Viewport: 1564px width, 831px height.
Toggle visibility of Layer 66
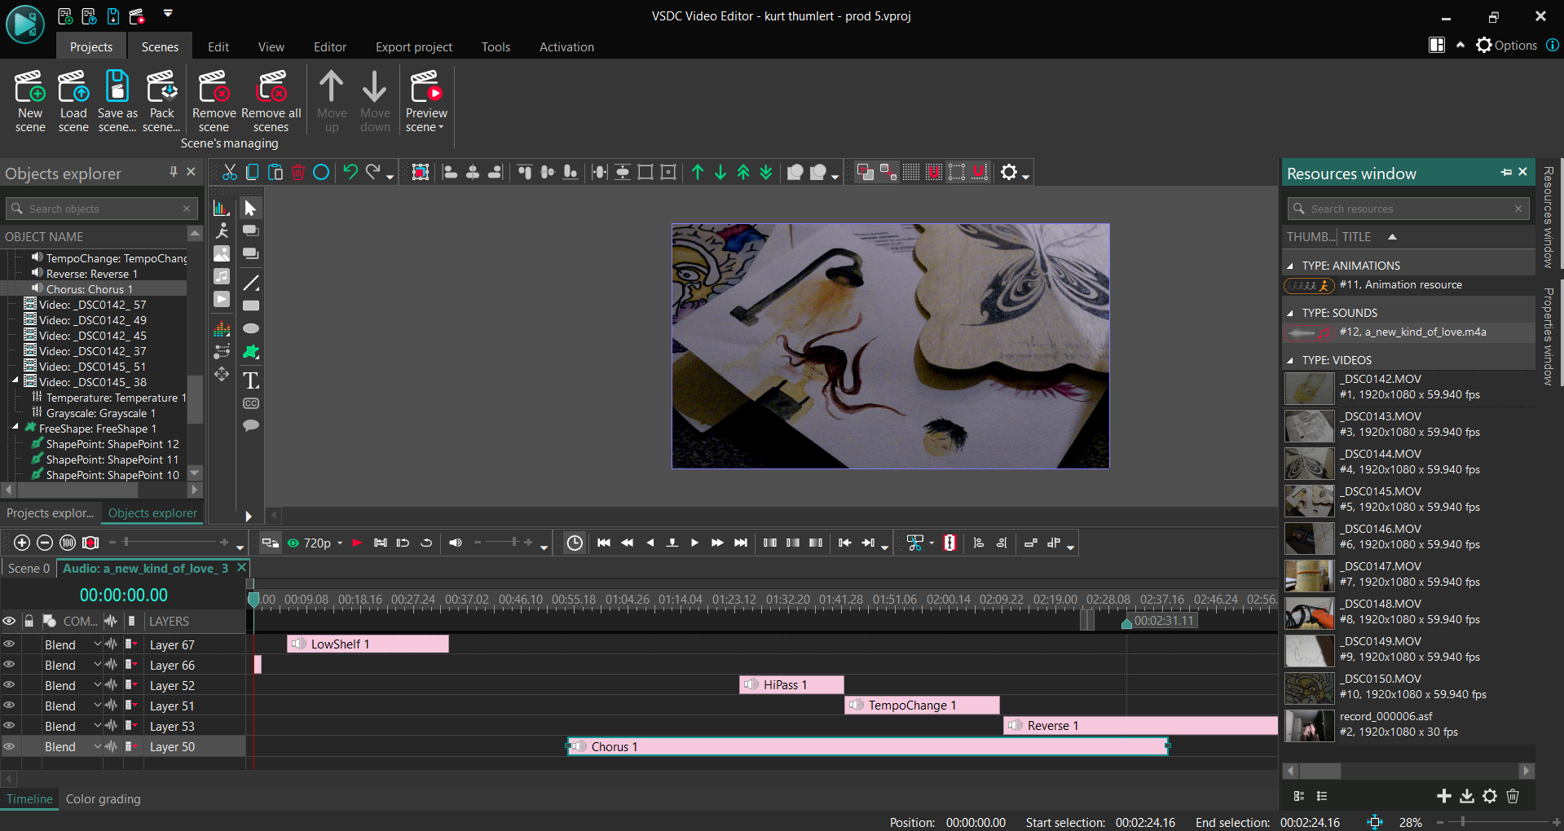pos(9,664)
